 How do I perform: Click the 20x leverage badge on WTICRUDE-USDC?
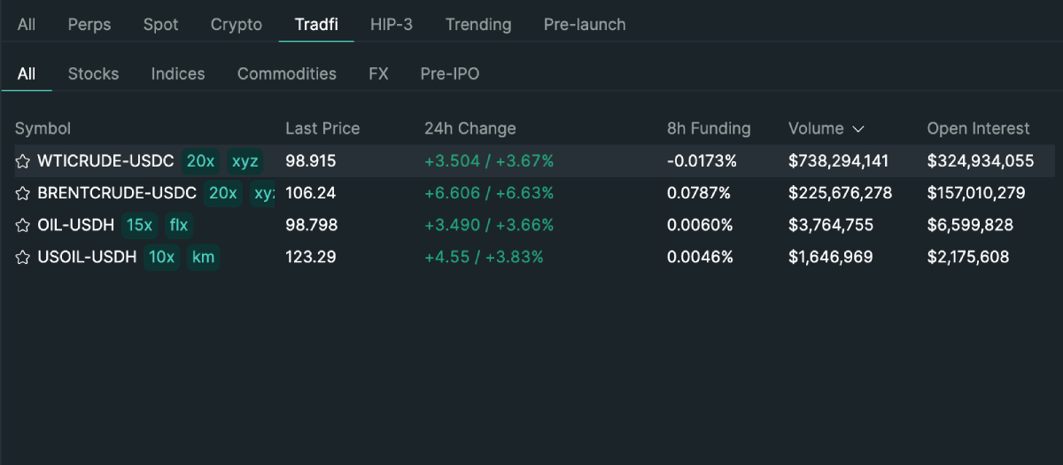(200, 161)
